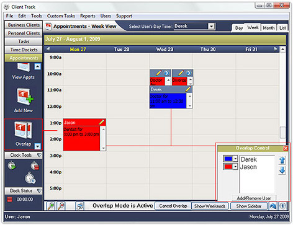Switch to the Week view tab

253,27
